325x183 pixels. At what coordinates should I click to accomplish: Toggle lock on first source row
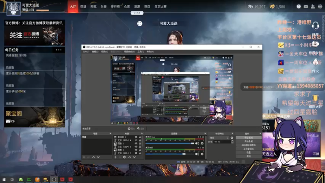[140, 137]
